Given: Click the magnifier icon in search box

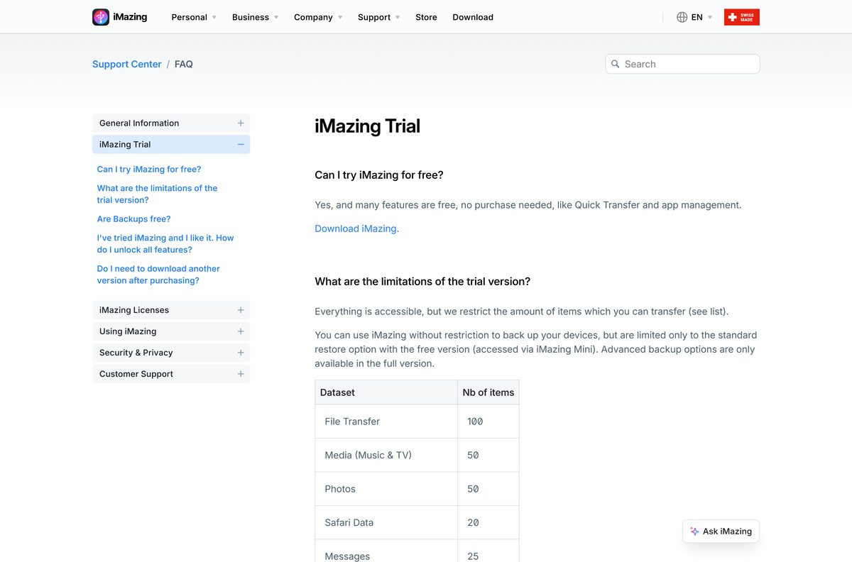Looking at the screenshot, I should click(616, 64).
